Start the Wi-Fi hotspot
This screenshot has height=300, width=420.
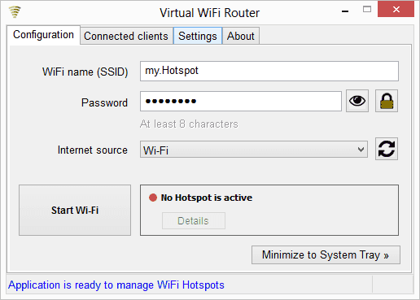75,210
